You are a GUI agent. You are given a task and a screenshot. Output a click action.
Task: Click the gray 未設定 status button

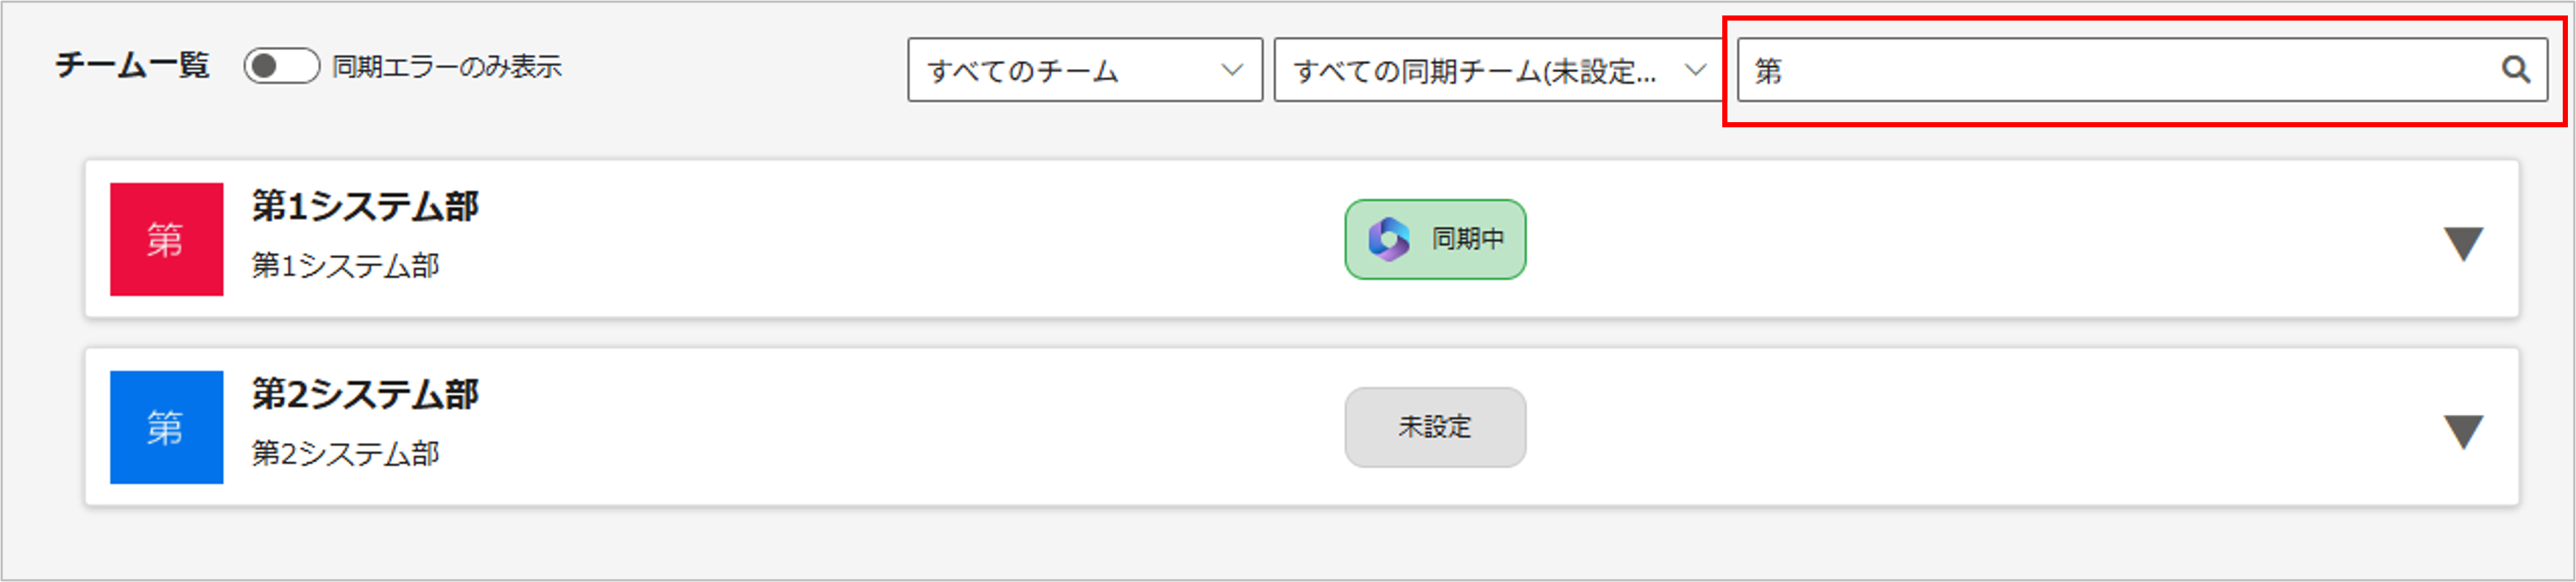(x=1435, y=427)
